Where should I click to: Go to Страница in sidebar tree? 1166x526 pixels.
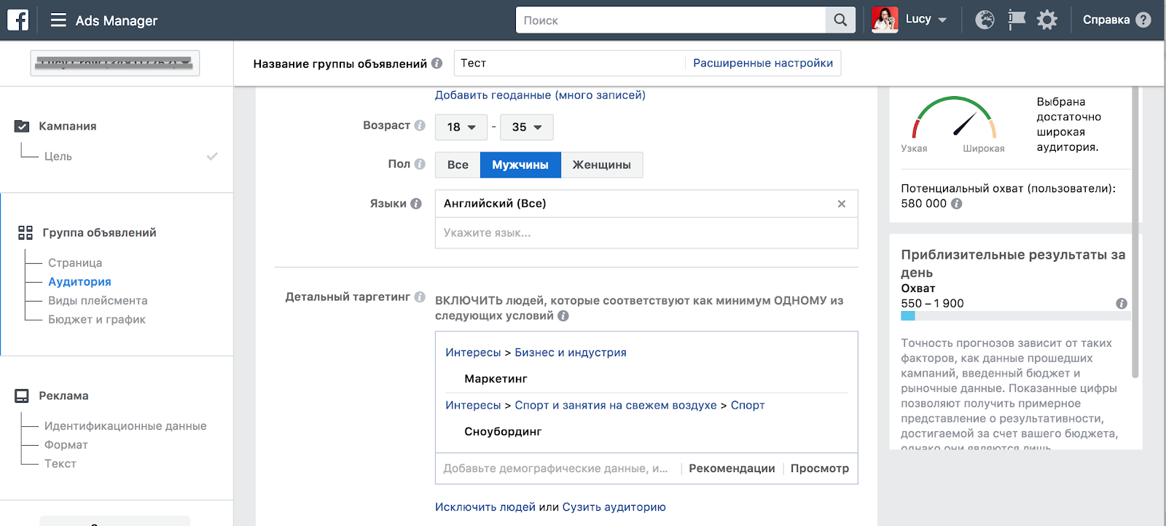[x=75, y=262]
